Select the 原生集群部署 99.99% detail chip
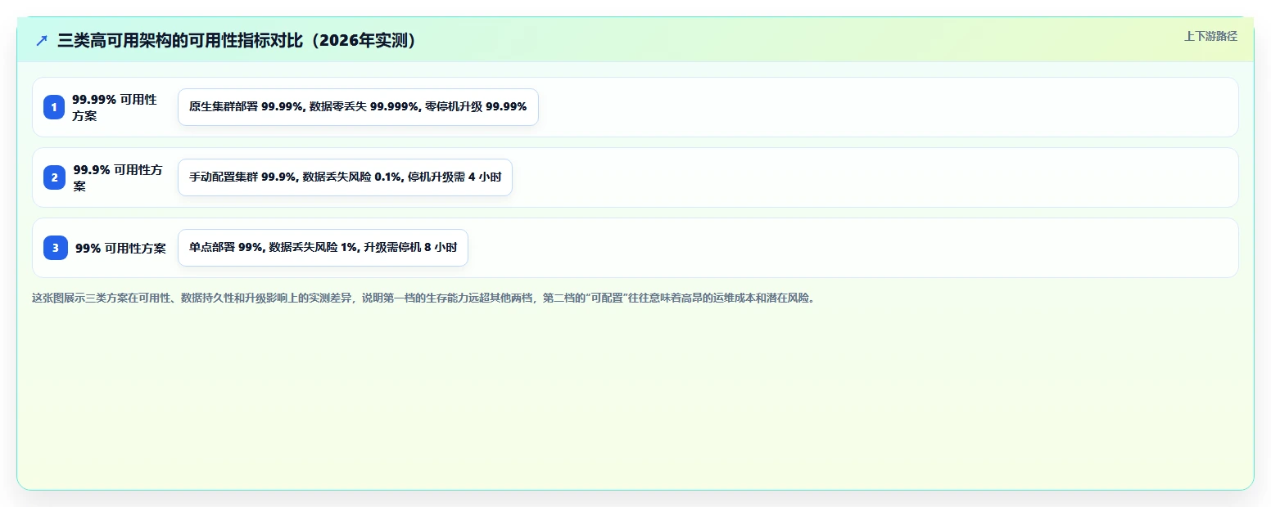 click(x=358, y=107)
